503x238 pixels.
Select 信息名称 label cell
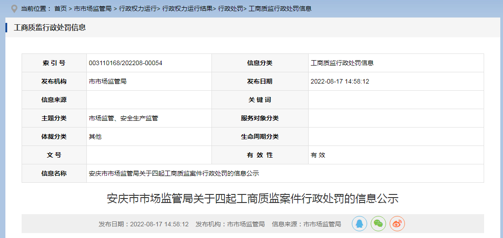pos(54,174)
